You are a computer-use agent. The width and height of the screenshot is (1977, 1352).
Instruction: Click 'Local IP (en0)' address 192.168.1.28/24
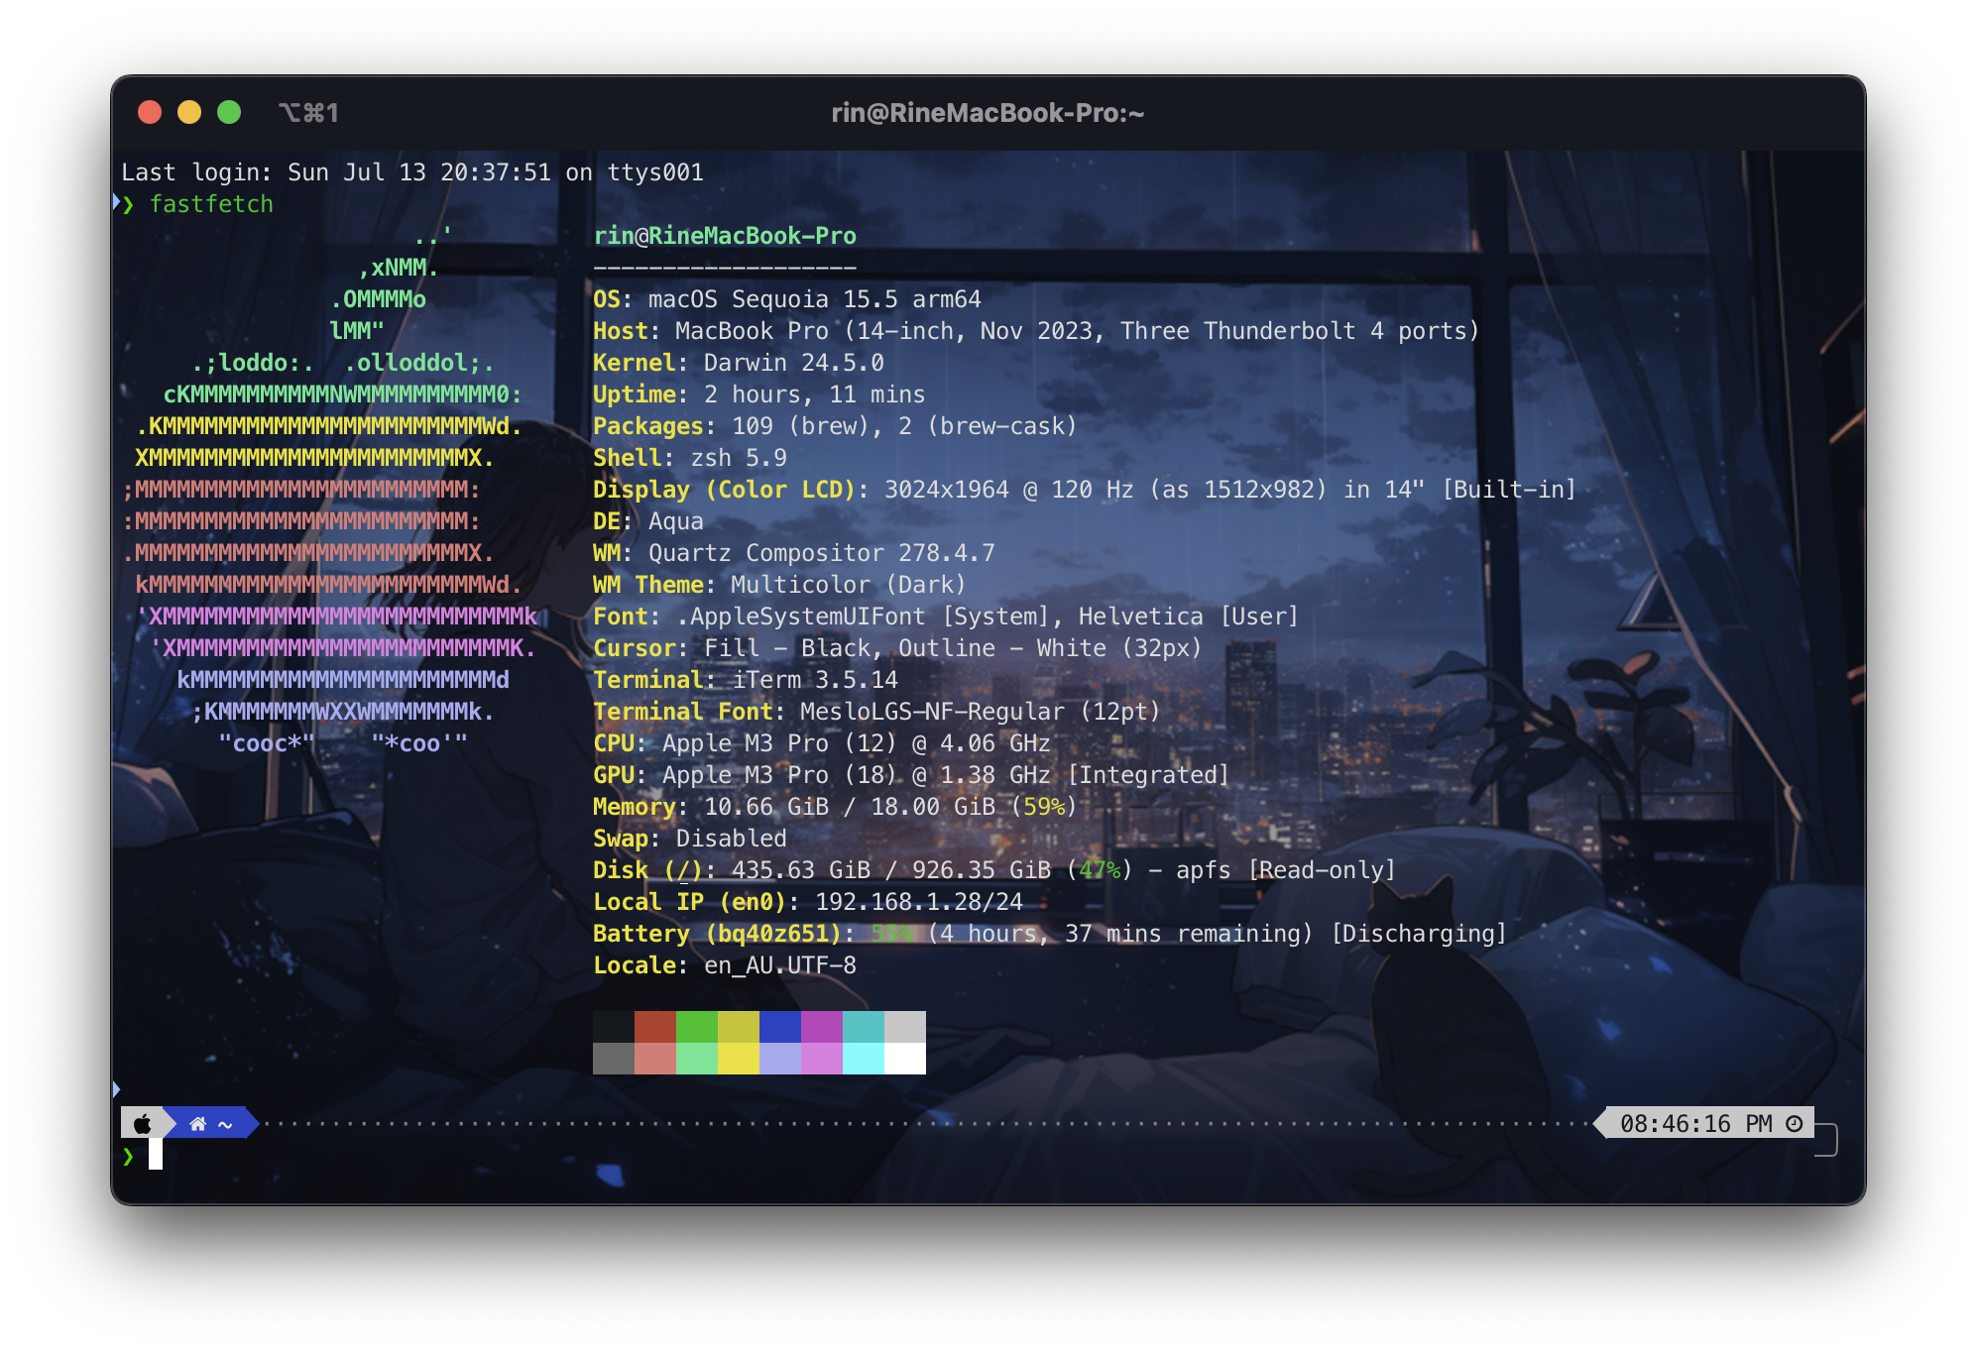(x=918, y=902)
